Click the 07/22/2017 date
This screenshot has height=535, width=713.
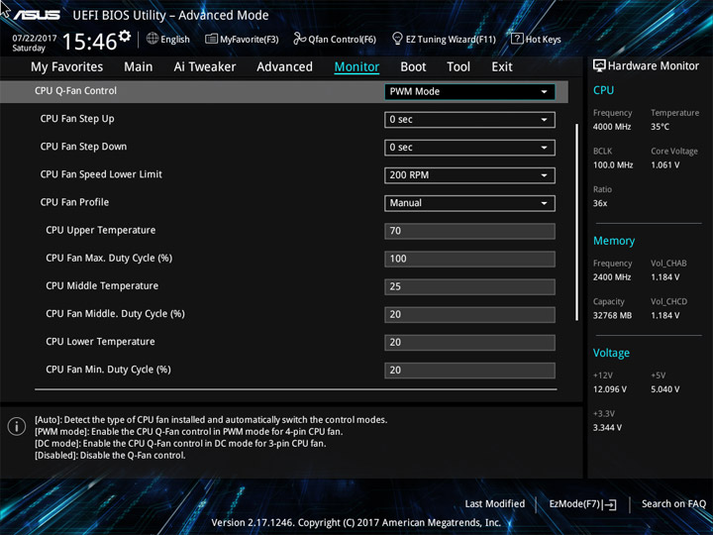(x=35, y=39)
